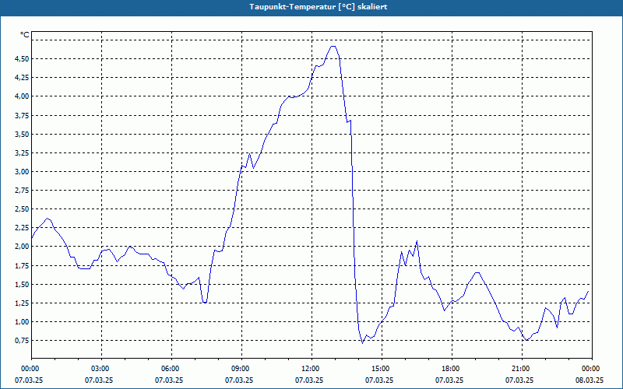The width and height of the screenshot is (623, 389).
Task: Click the 3,50 y-axis label
Action: click(x=22, y=134)
